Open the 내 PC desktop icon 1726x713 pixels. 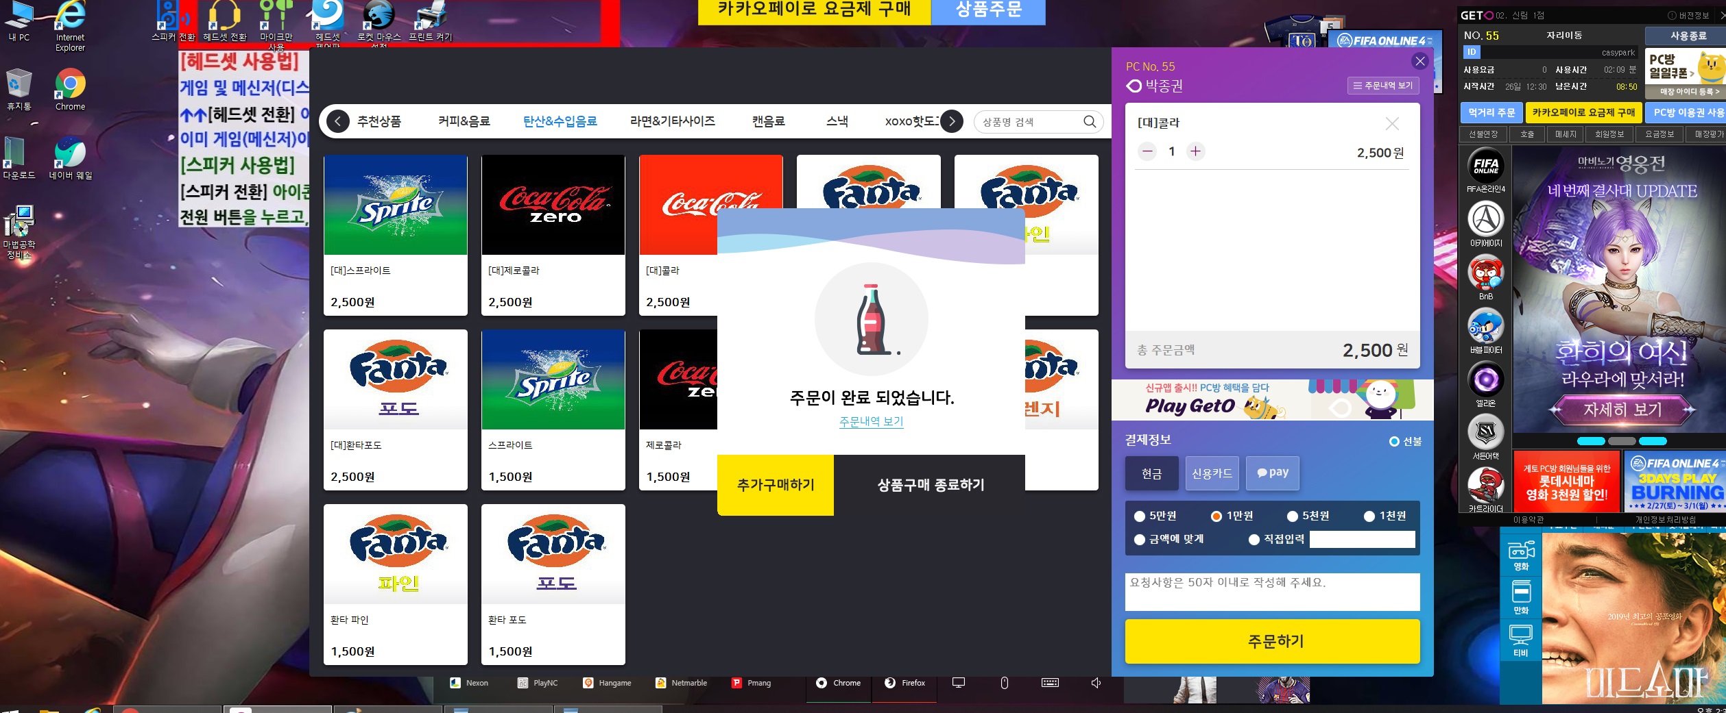pos(19,21)
